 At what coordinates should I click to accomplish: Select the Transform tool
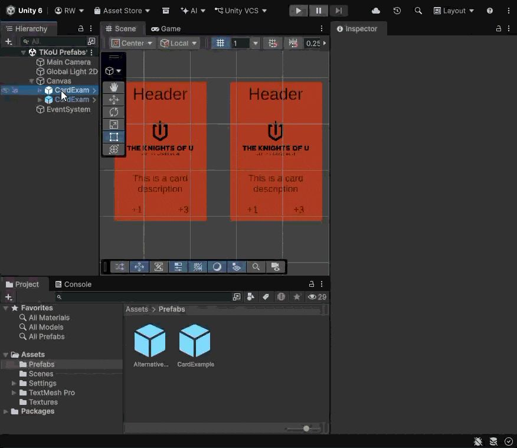(x=114, y=149)
